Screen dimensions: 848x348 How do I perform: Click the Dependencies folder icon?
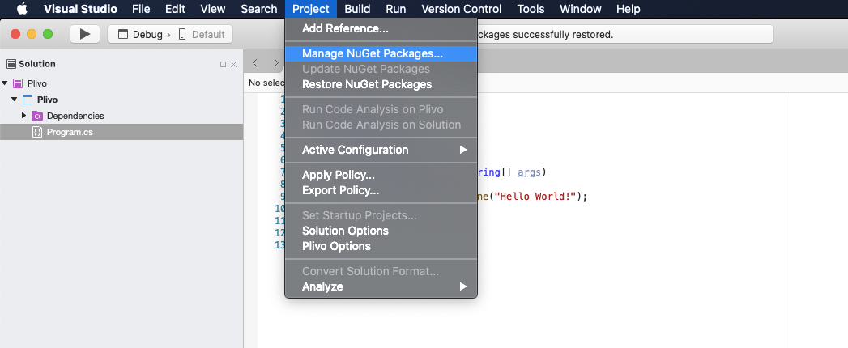(x=37, y=116)
